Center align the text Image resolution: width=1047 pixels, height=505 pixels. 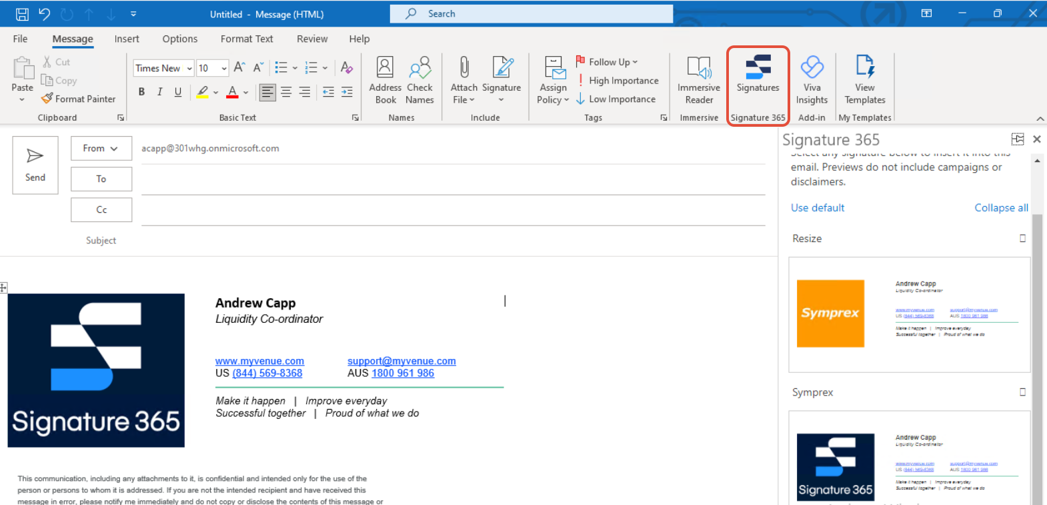pos(286,92)
